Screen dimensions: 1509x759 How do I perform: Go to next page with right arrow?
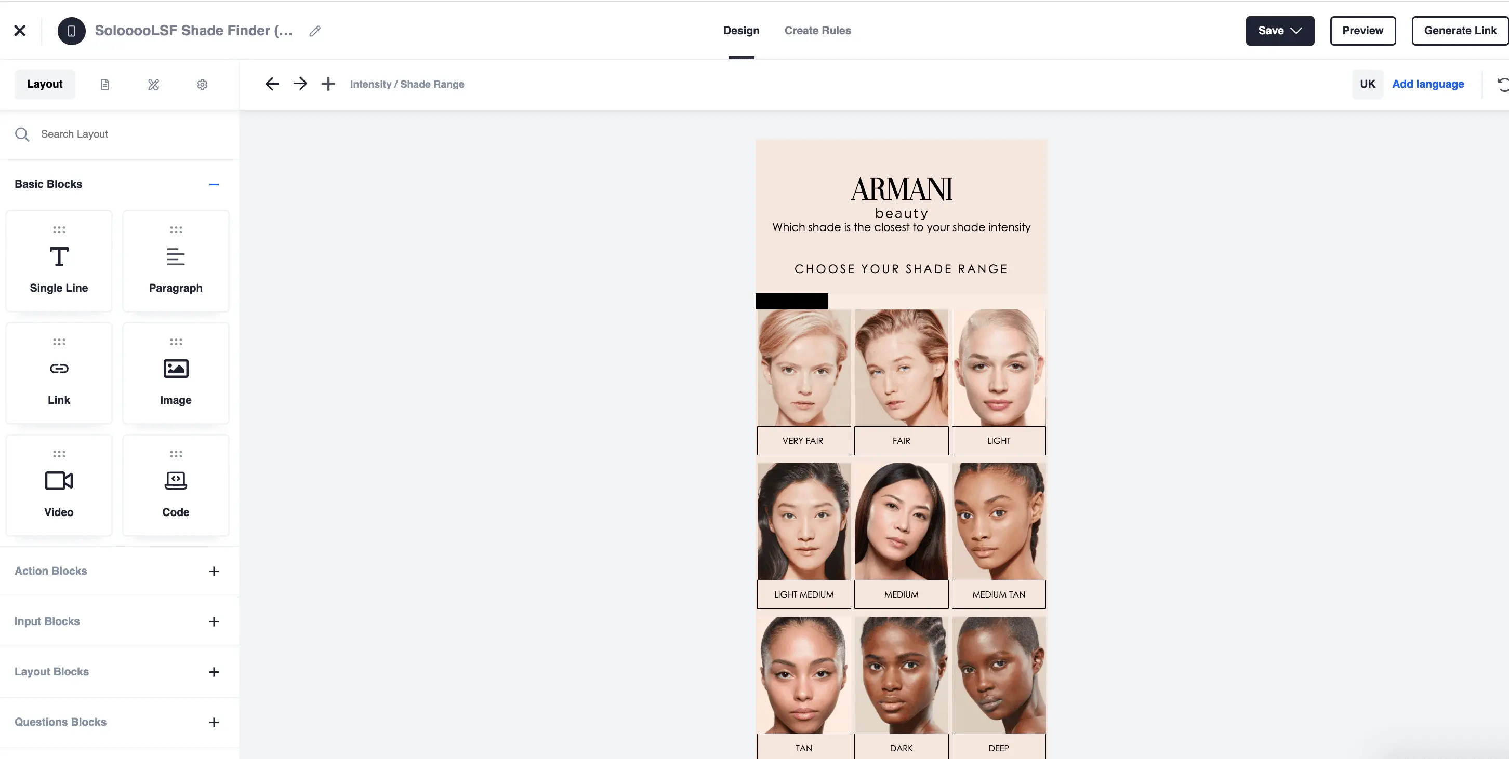tap(300, 84)
